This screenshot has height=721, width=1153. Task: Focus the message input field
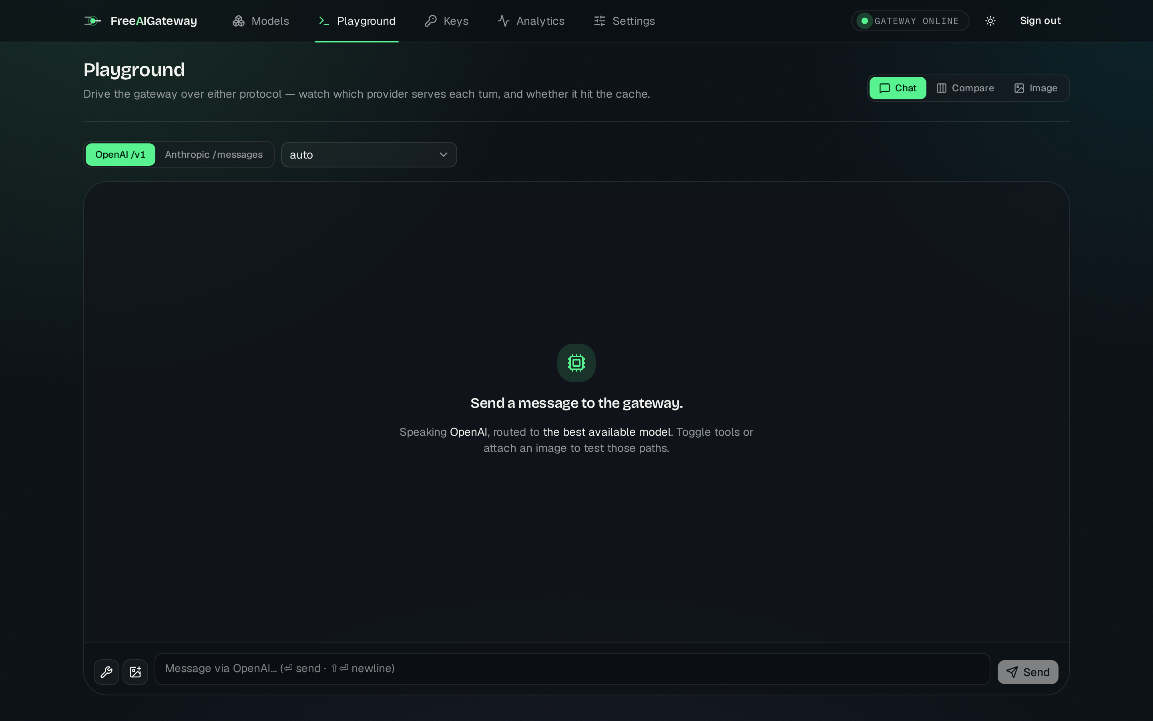click(572, 669)
